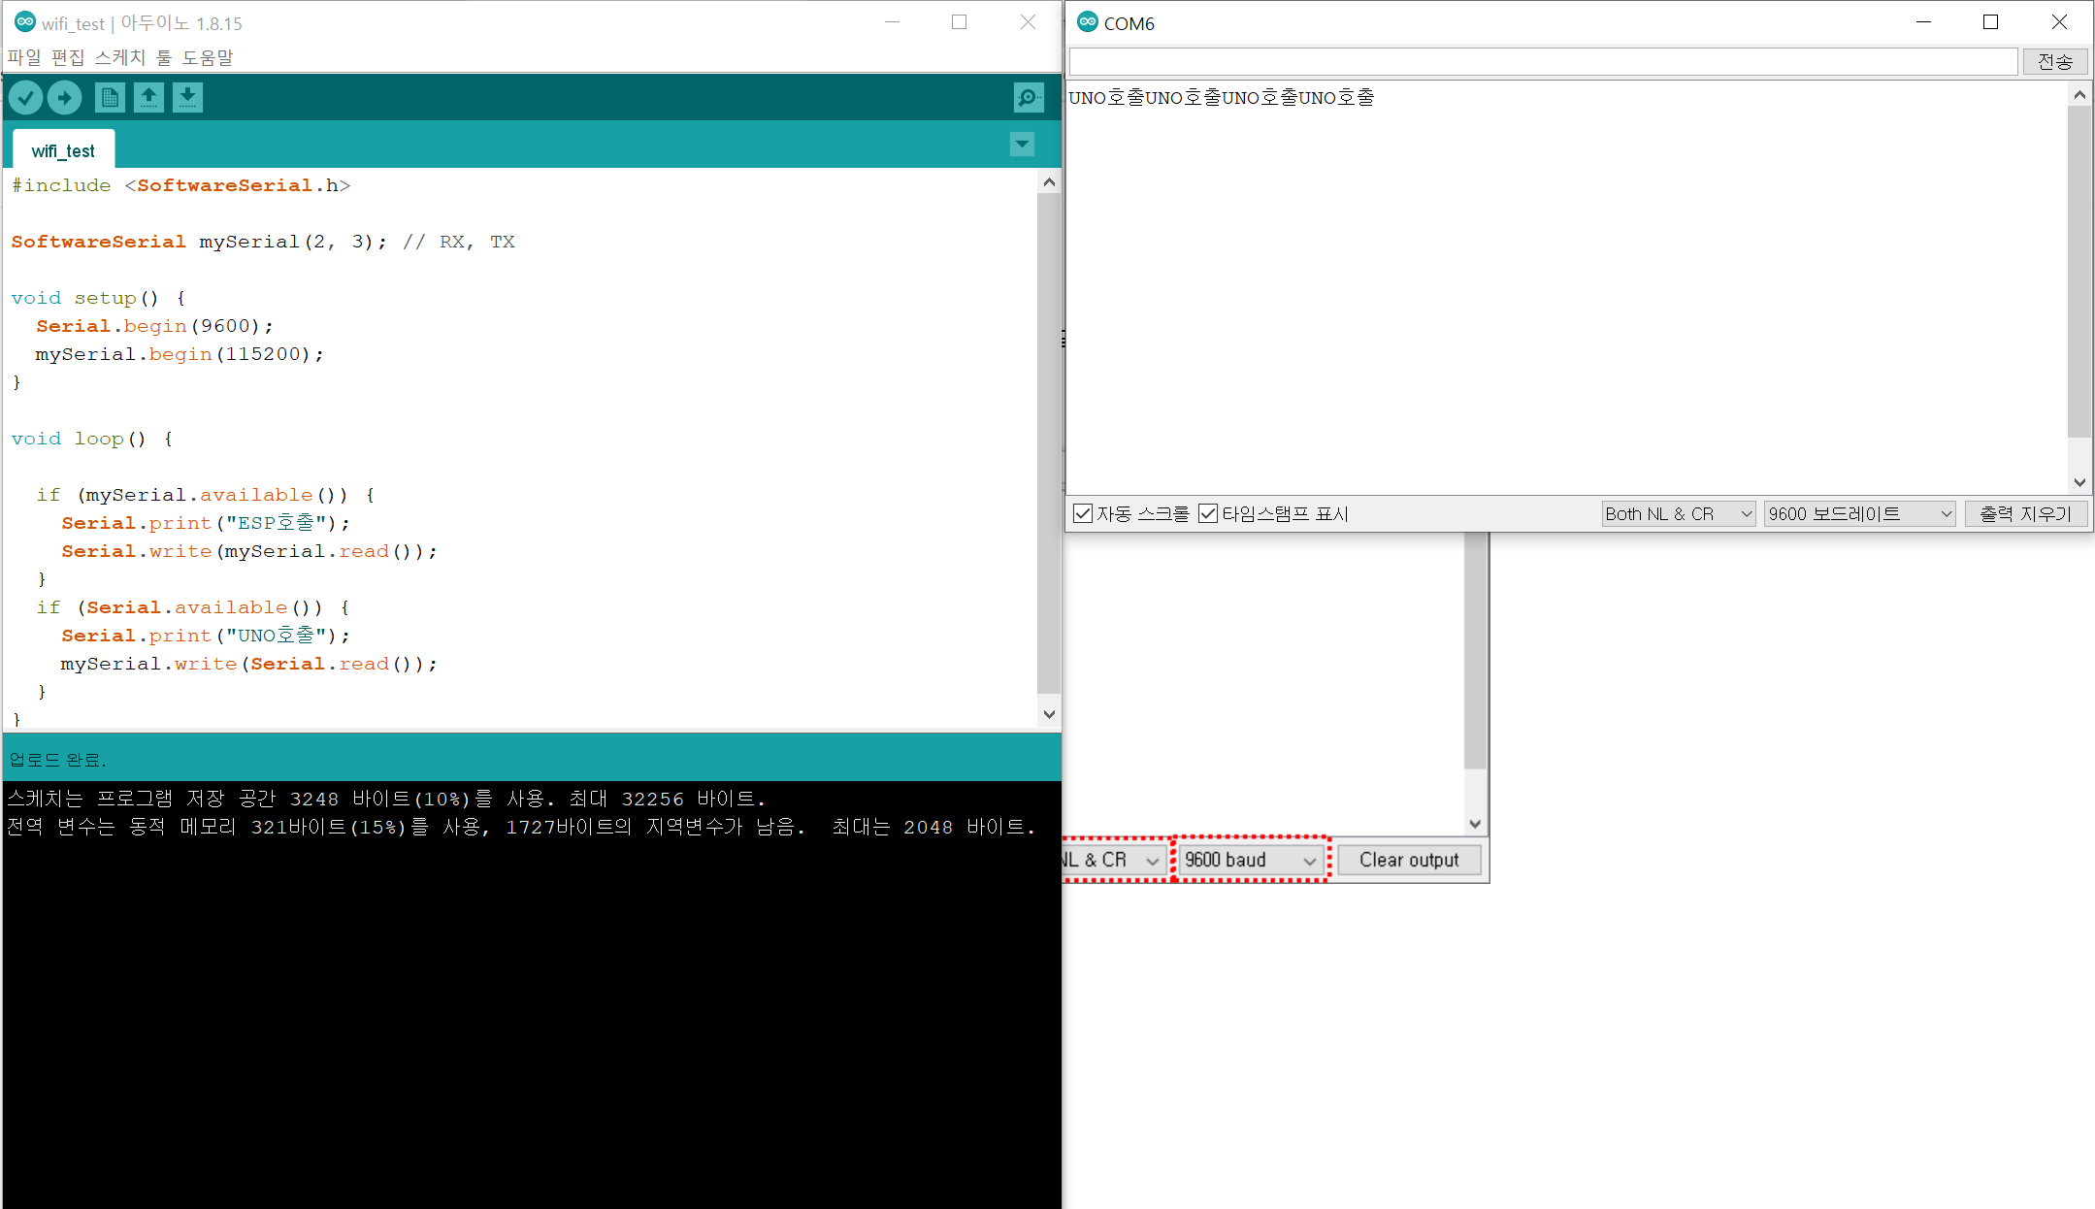Toggle the 자동 스크롤 checkbox
The height and width of the screenshot is (1209, 2095).
point(1083,513)
